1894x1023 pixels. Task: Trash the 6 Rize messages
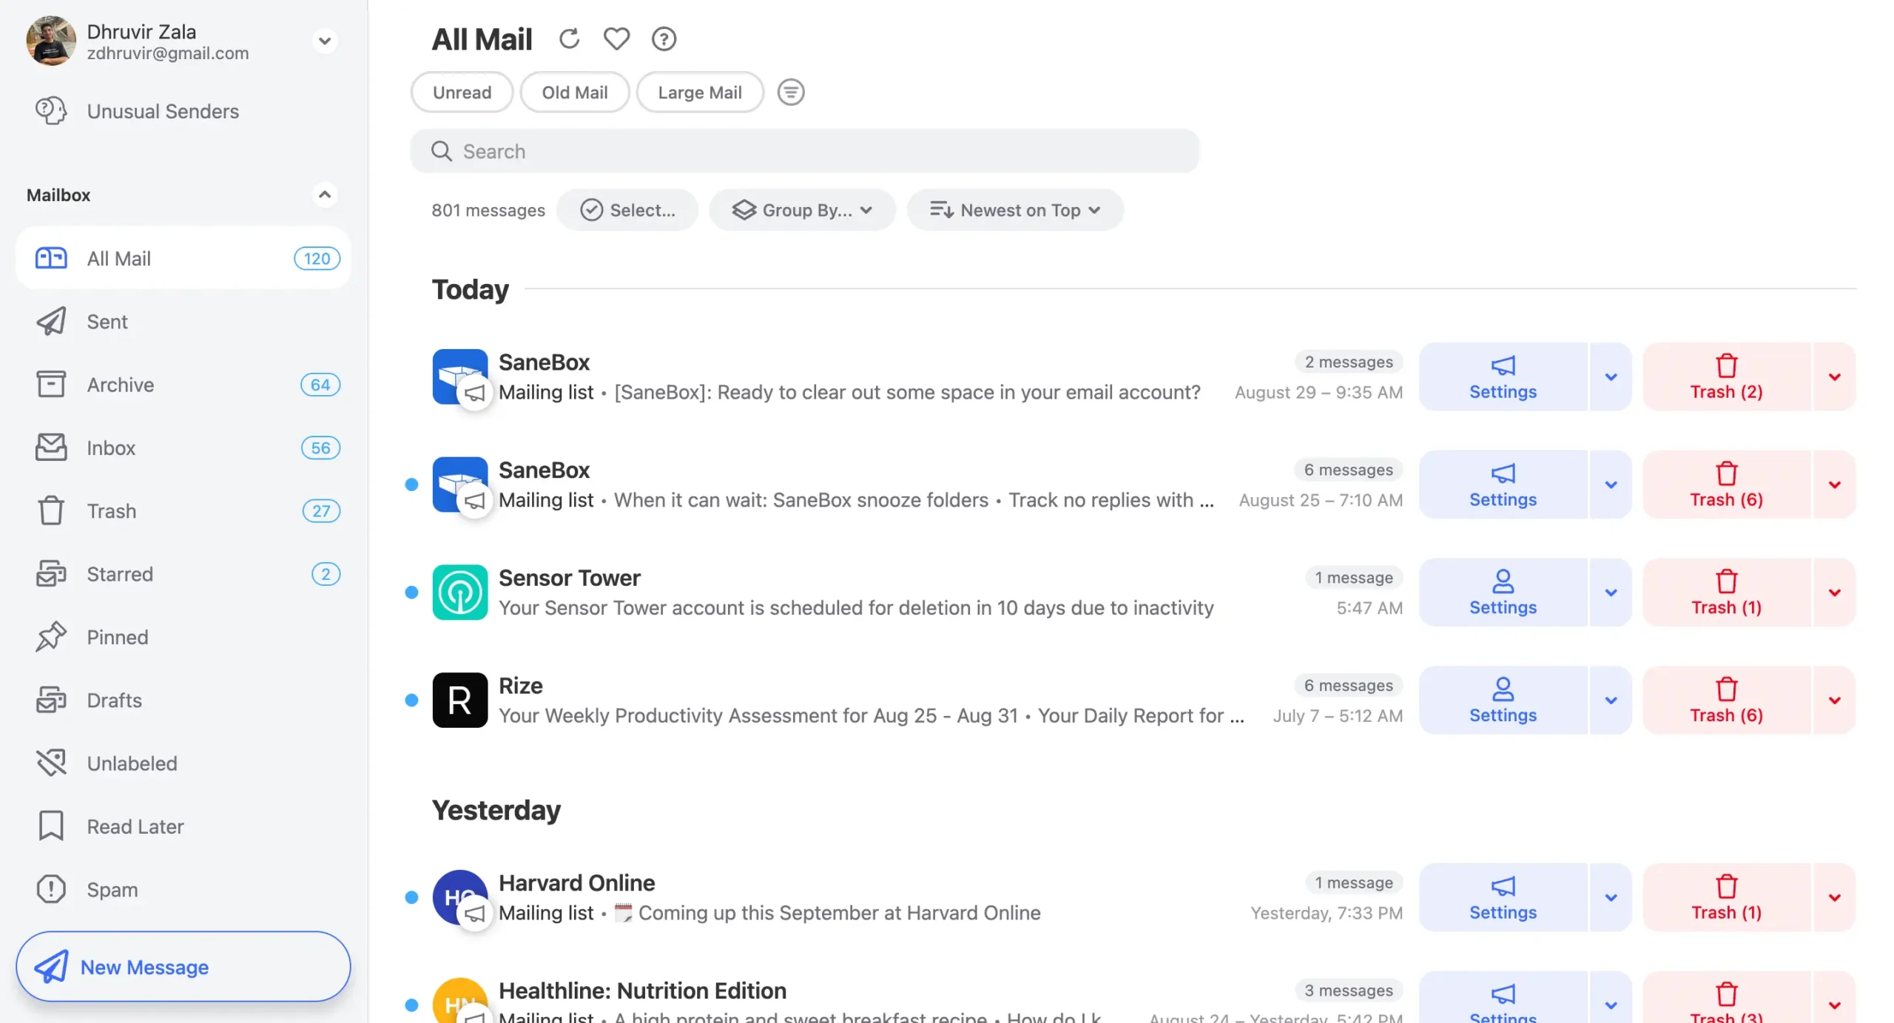coord(1726,700)
